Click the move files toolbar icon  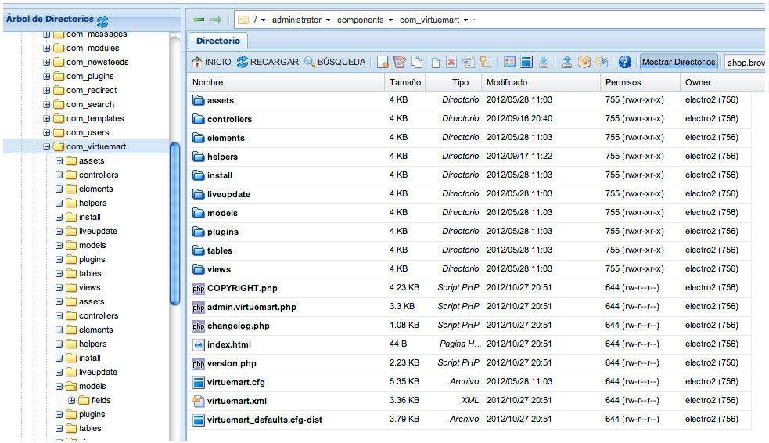tap(434, 62)
